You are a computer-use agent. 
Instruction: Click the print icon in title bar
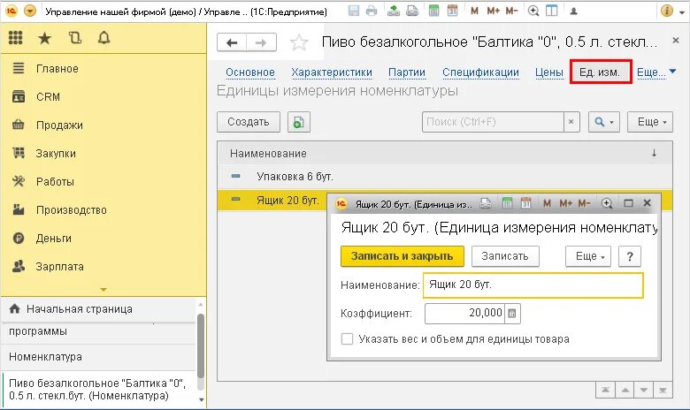pyautogui.click(x=372, y=11)
